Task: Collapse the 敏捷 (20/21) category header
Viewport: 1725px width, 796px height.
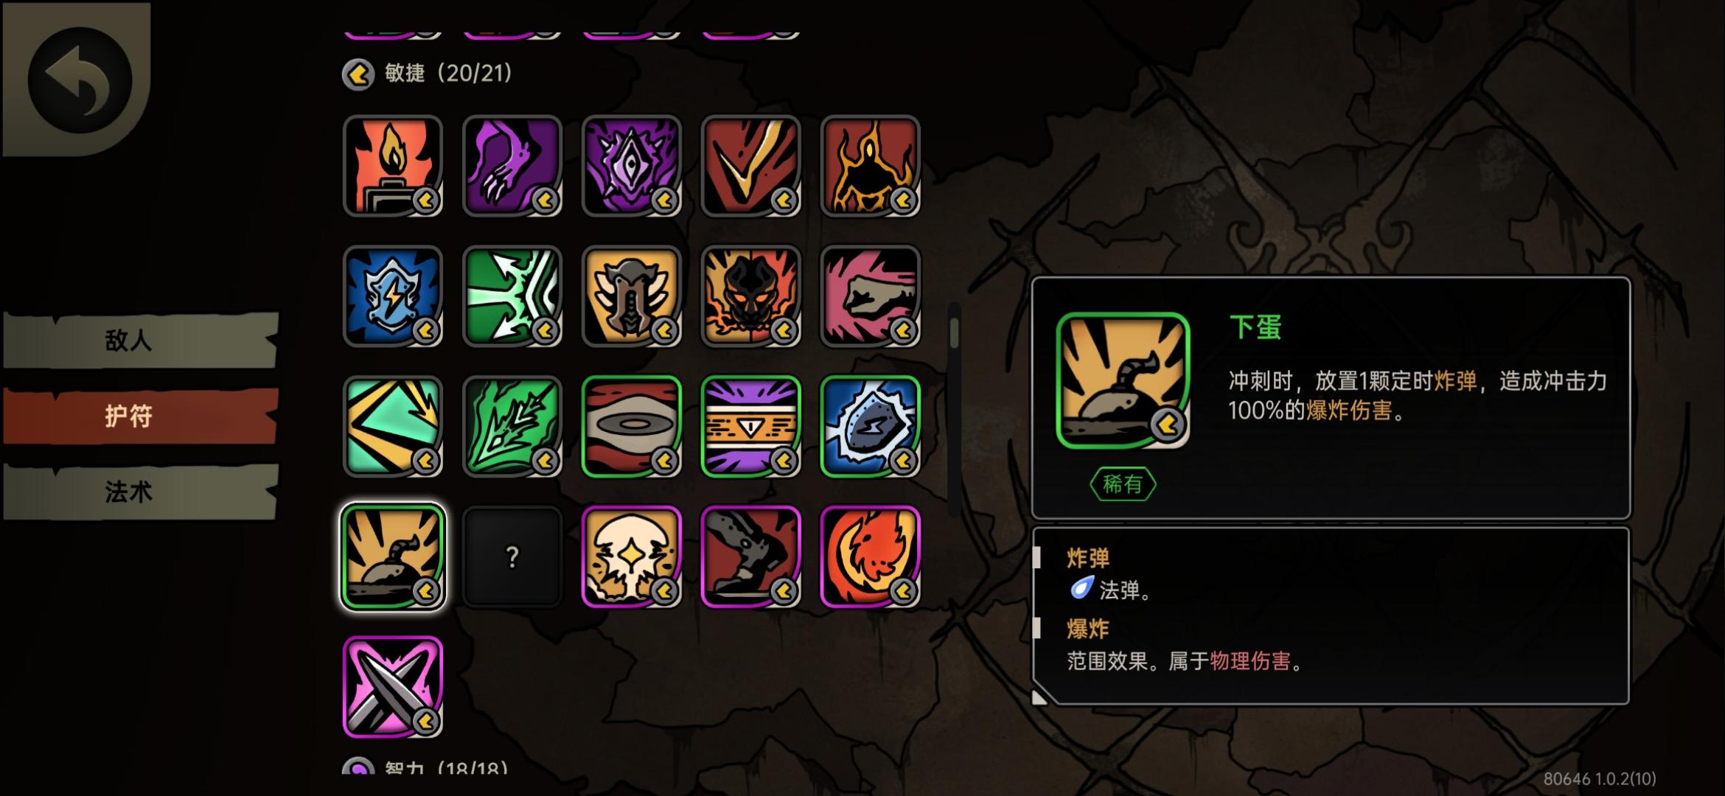Action: click(427, 74)
